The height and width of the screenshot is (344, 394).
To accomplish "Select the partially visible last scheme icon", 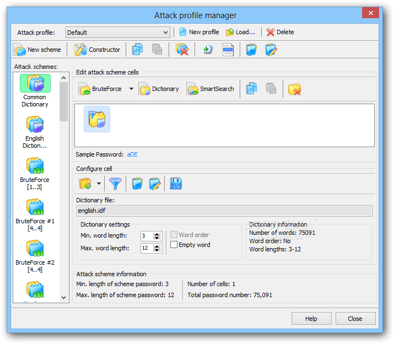I will coord(35,289).
